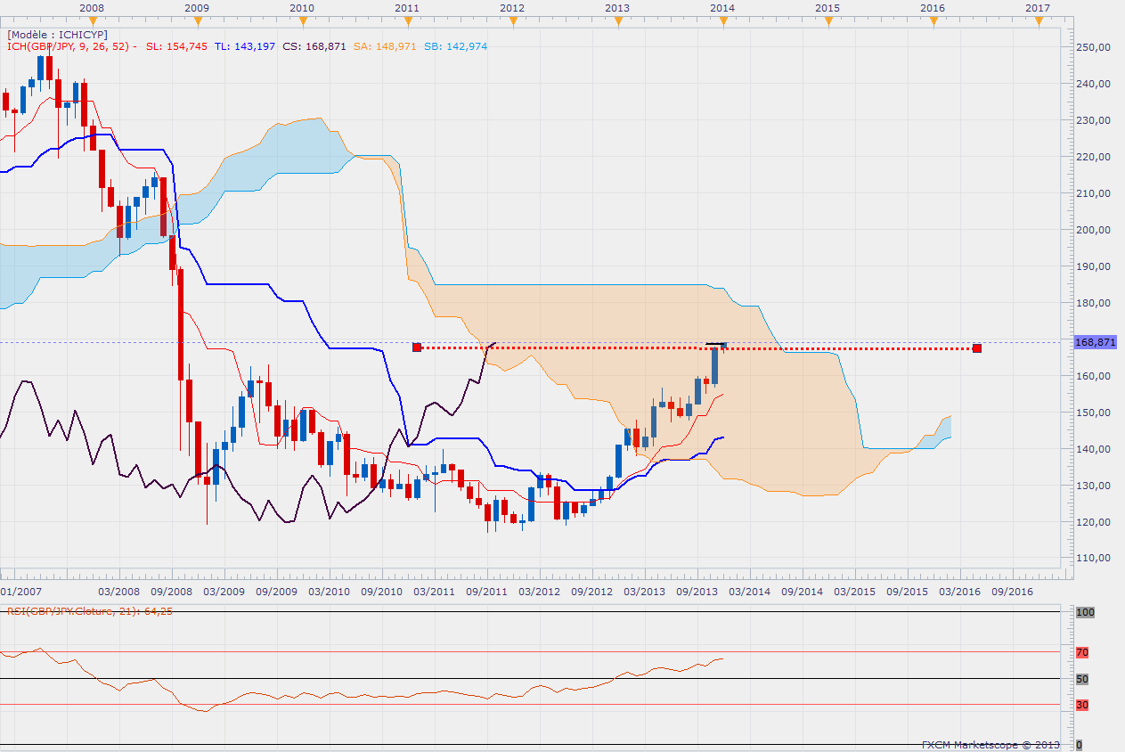The width and height of the screenshot is (1125, 752).
Task: Select right red handle of dotted line
Action: point(977,347)
